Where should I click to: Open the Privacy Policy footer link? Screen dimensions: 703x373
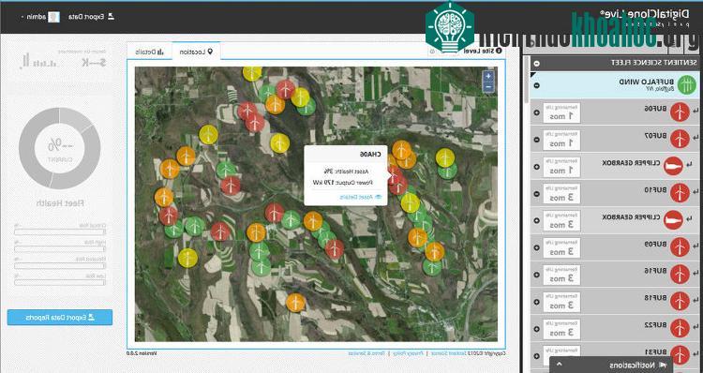point(408,353)
